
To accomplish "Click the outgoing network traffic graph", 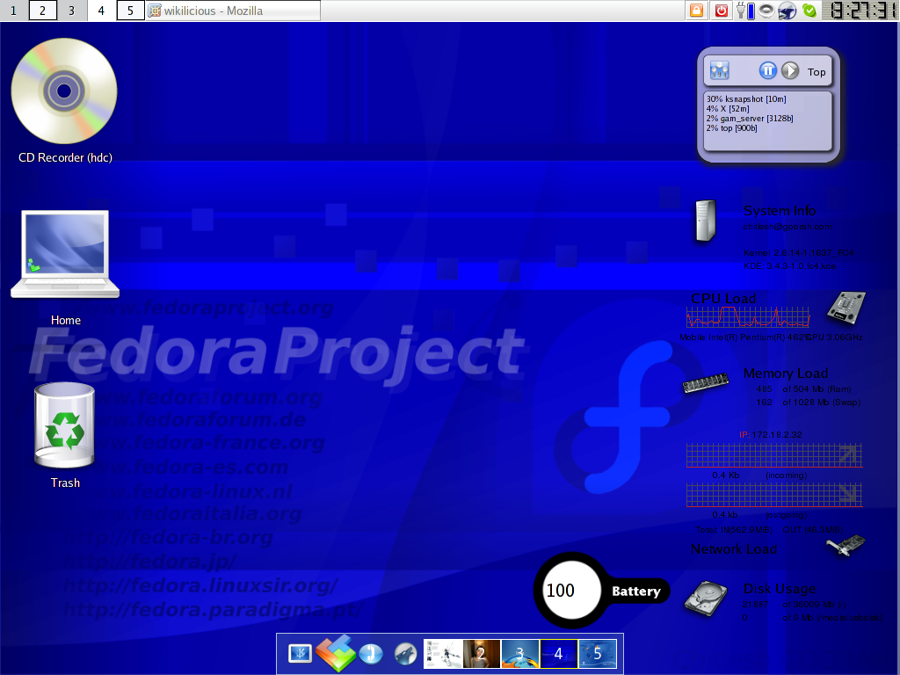I will coord(774,496).
